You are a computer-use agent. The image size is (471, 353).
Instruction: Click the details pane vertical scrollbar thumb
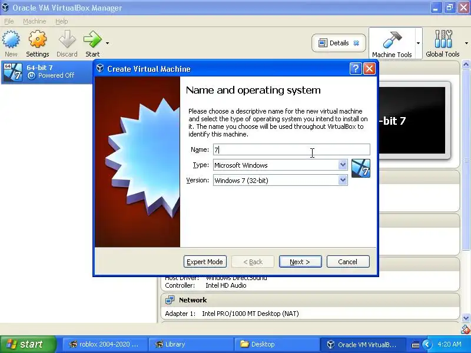[x=466, y=159]
